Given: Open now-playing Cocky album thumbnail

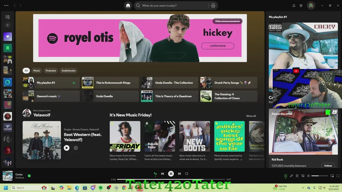Looking at the screenshot, I should coord(7,176).
